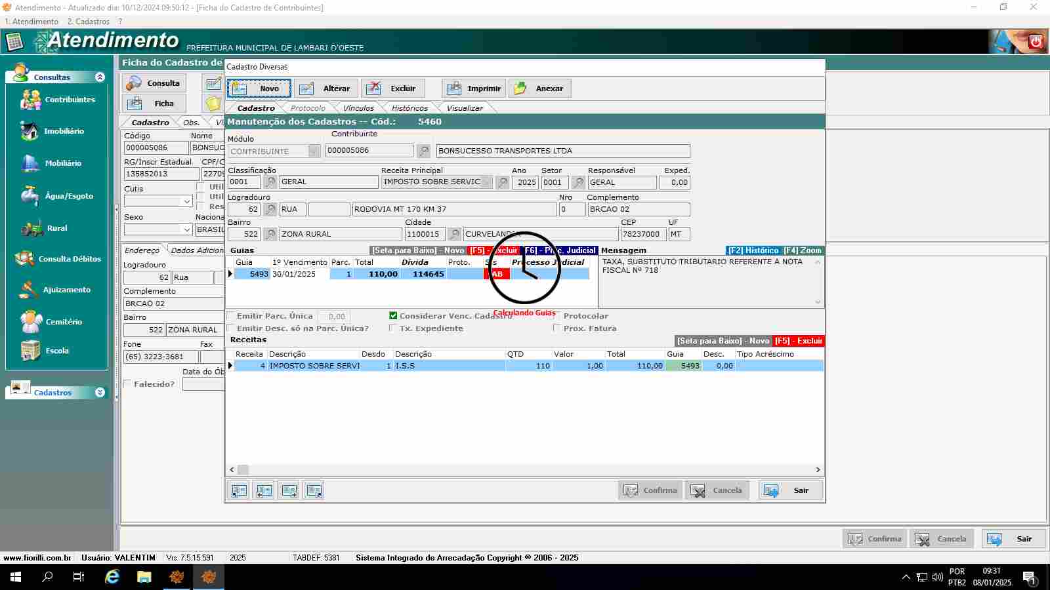Click the red power icon top right
1050x590 pixels.
tap(1036, 42)
